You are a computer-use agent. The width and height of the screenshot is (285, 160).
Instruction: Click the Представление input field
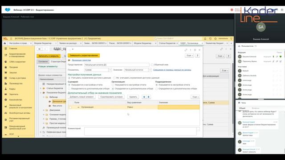coord(117,65)
